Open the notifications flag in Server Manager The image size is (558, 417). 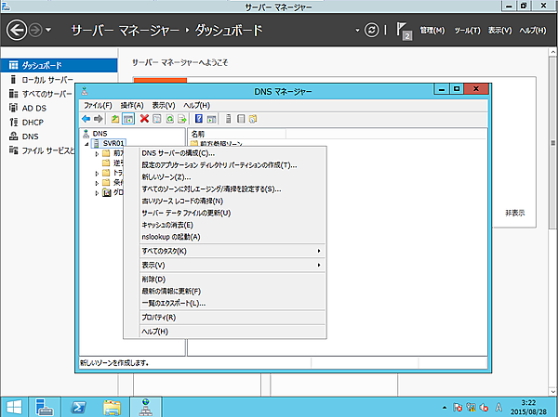click(x=405, y=31)
